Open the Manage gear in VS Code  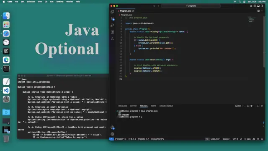[x=112, y=134]
